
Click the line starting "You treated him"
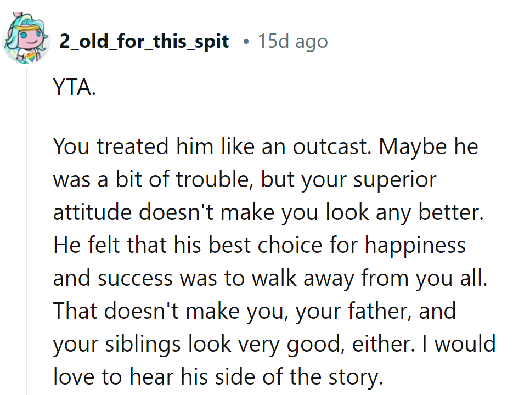click(x=266, y=147)
